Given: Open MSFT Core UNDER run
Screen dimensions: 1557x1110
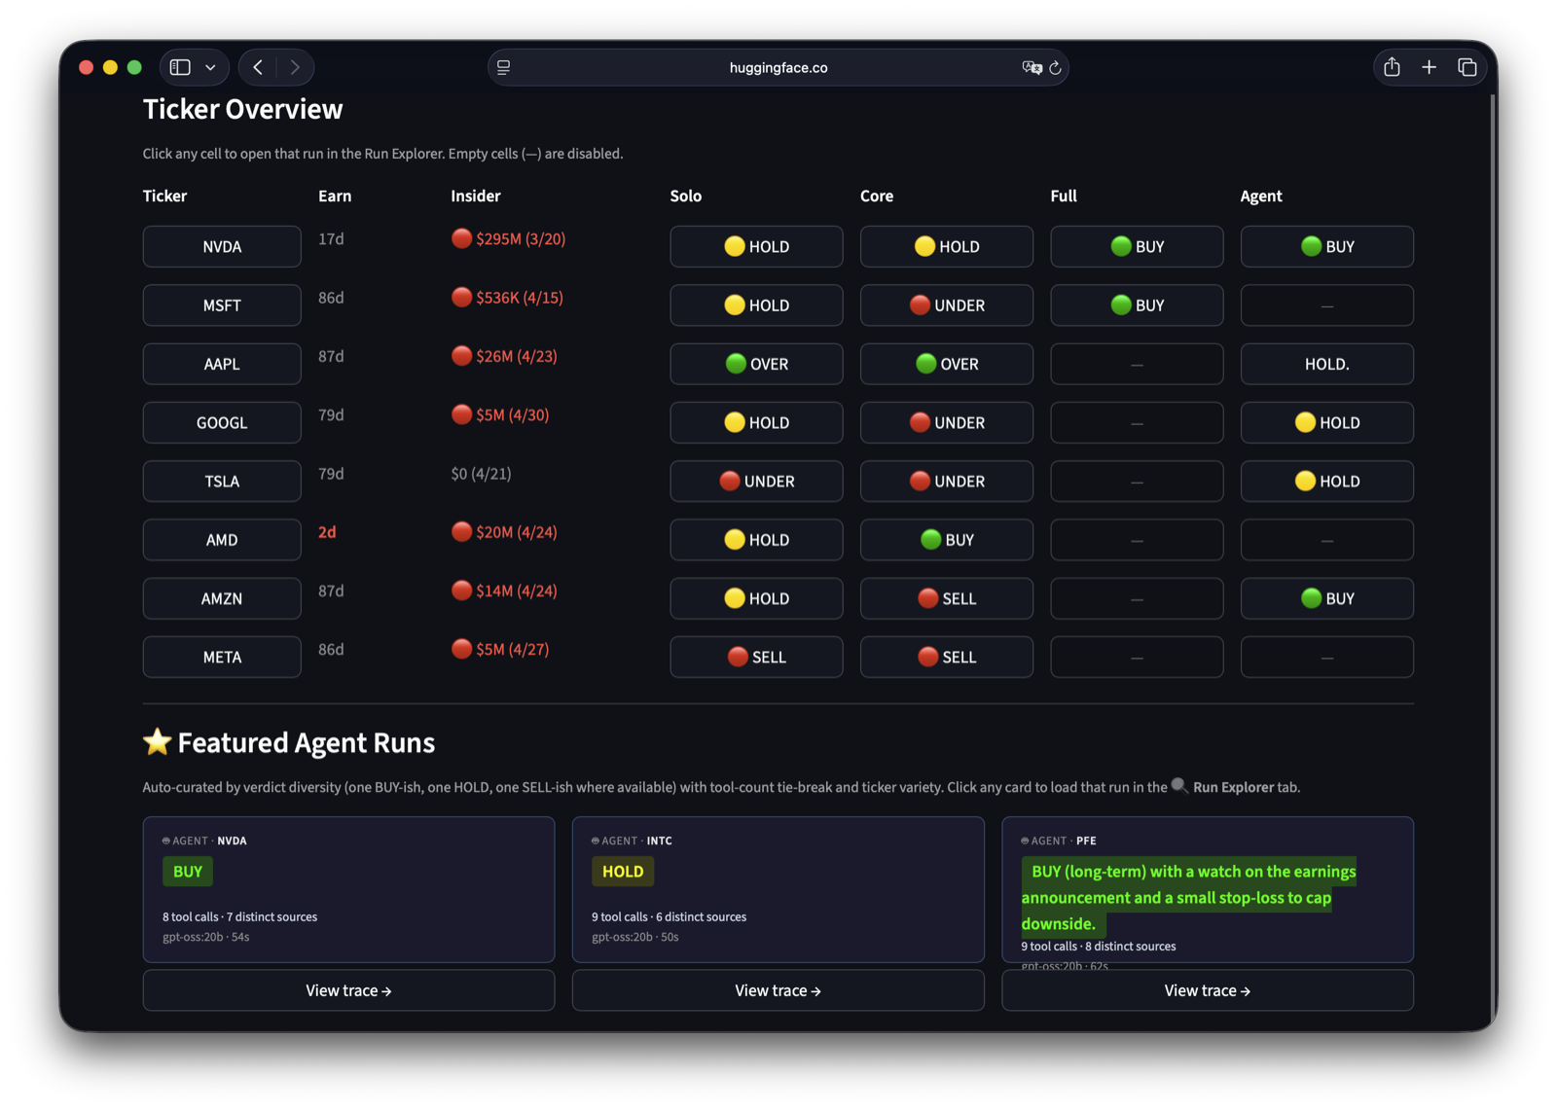Looking at the screenshot, I should coord(947,305).
